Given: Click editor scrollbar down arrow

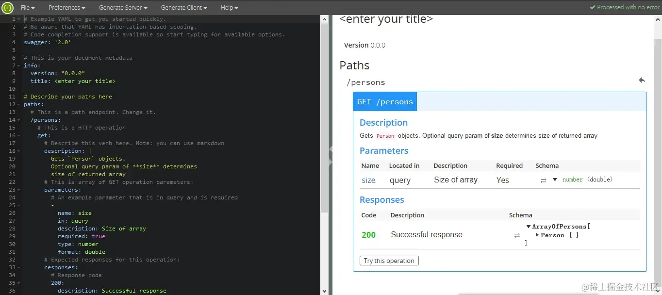Looking at the screenshot, I should pos(325,291).
